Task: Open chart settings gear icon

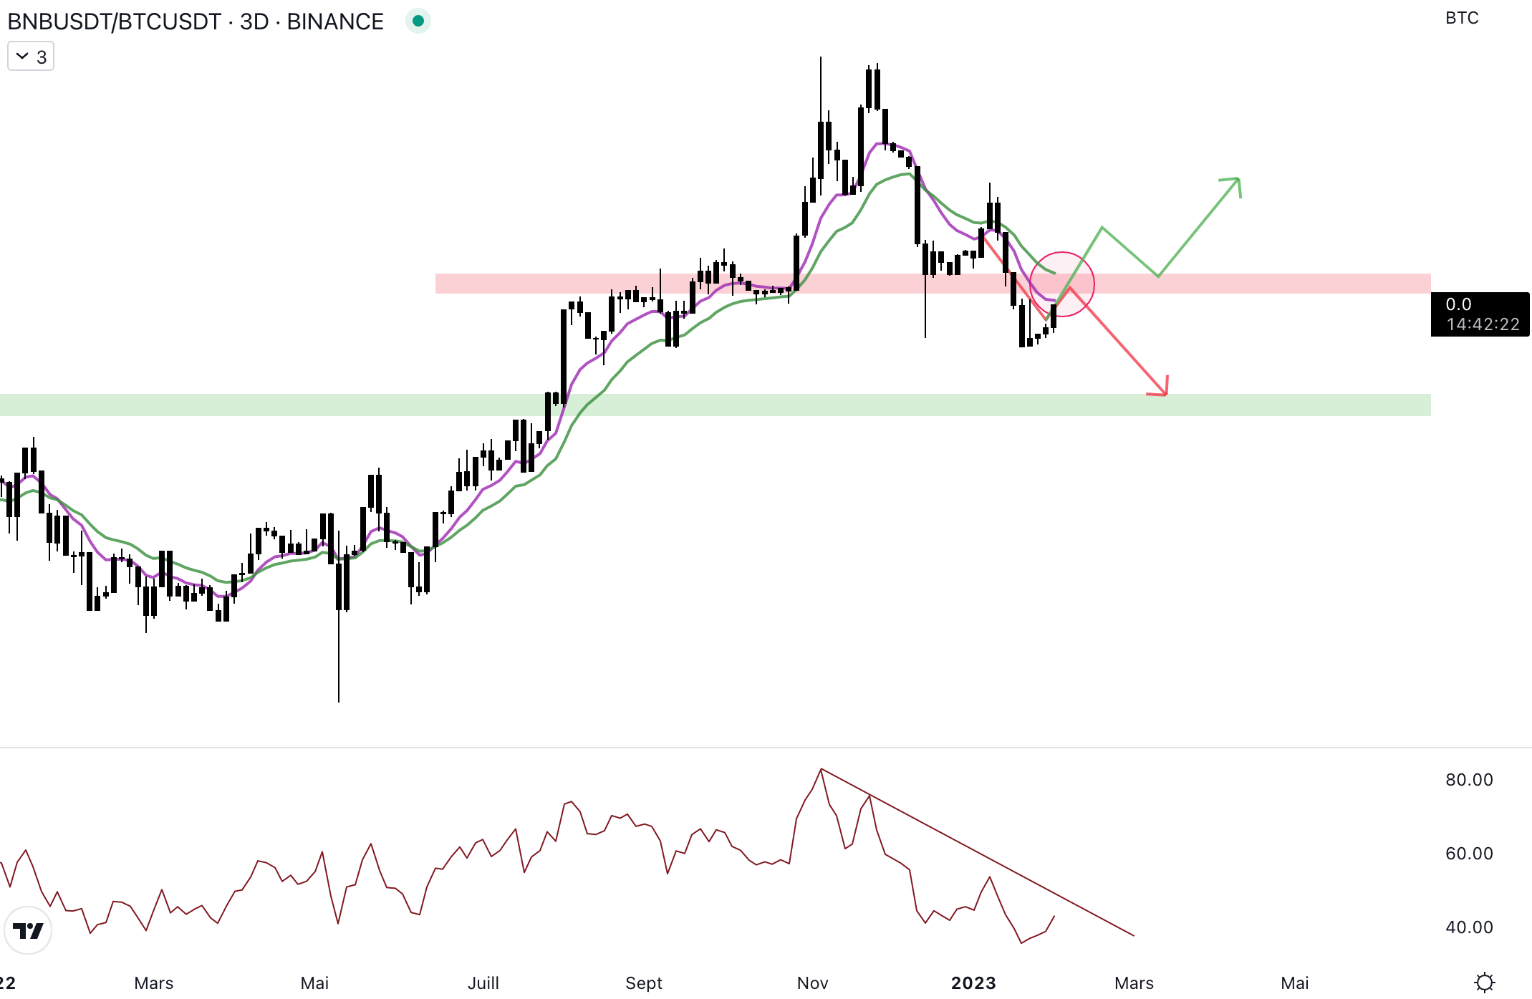Action: (1485, 982)
